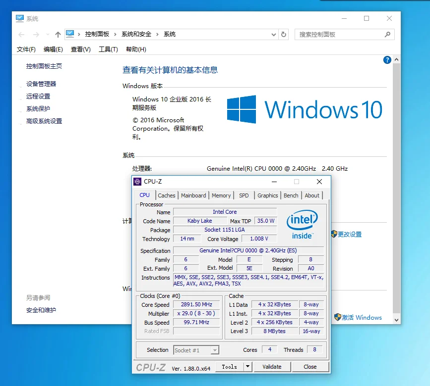Click the computer icon in the address bar

click(x=70, y=34)
